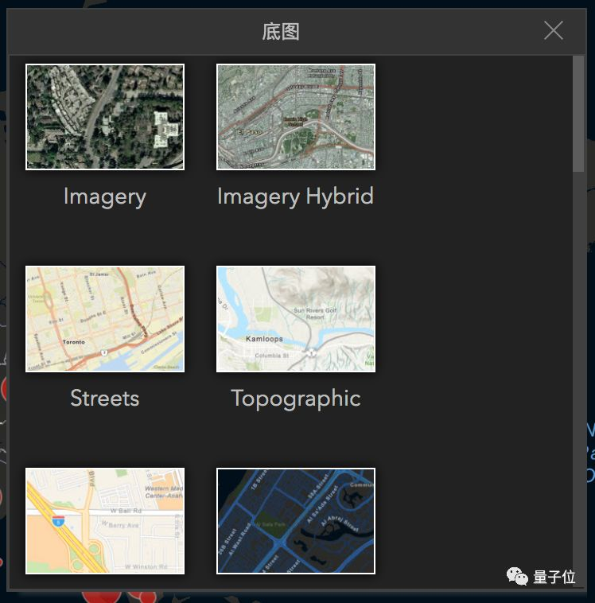Viewport: 595px width, 603px height.
Task: Click the blue map text right of dialog
Action: click(590, 453)
